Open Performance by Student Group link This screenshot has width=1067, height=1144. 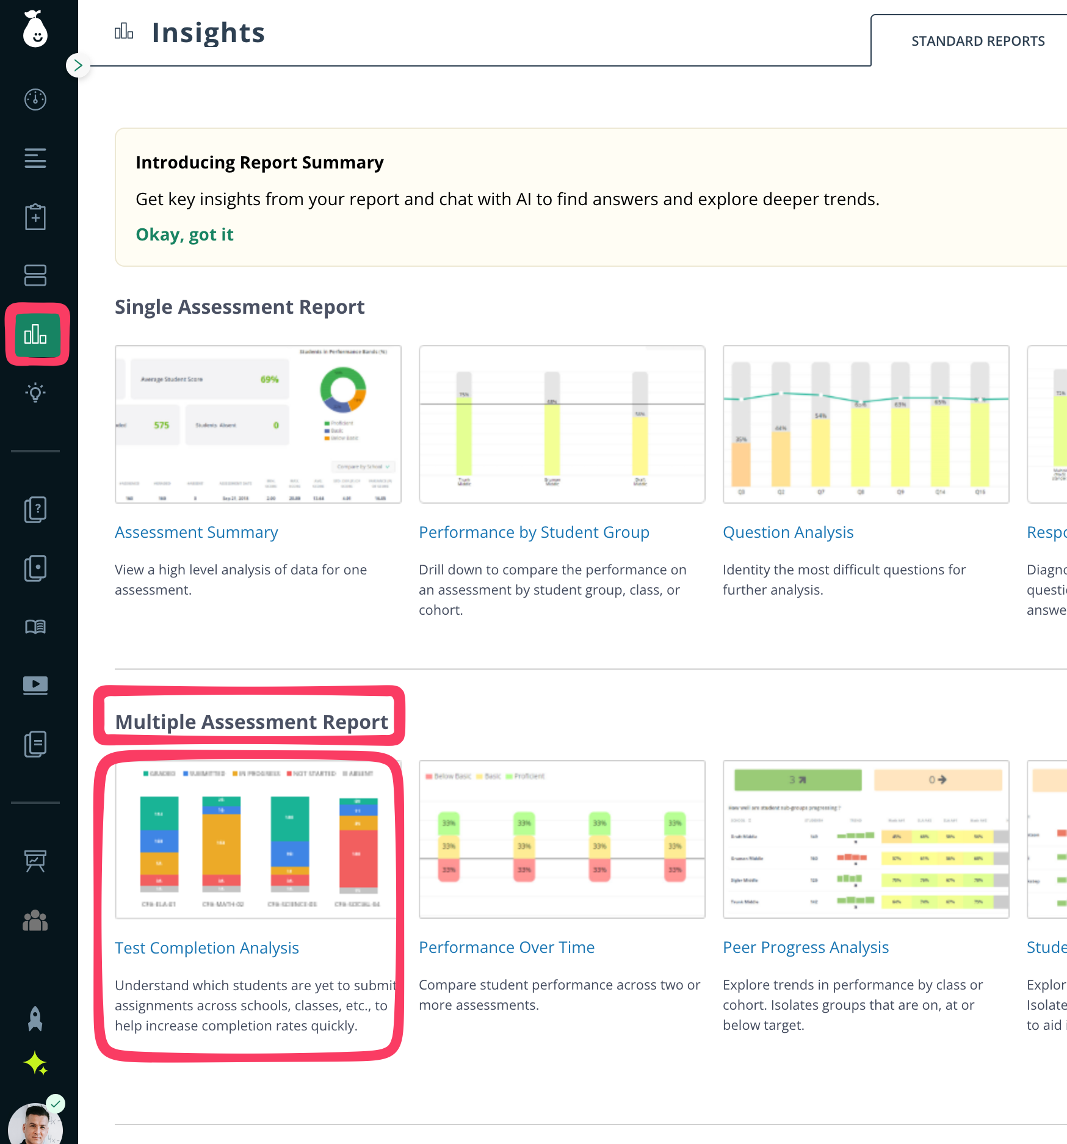(x=534, y=532)
